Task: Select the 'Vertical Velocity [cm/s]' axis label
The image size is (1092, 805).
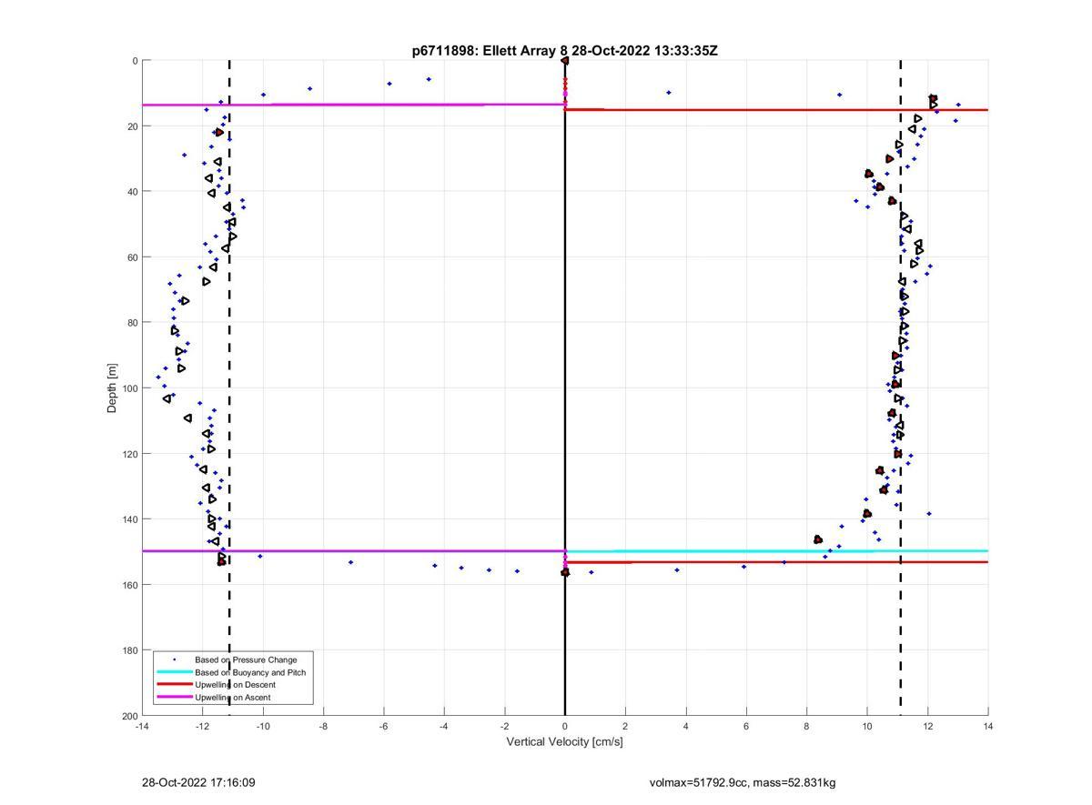Action: click(564, 741)
